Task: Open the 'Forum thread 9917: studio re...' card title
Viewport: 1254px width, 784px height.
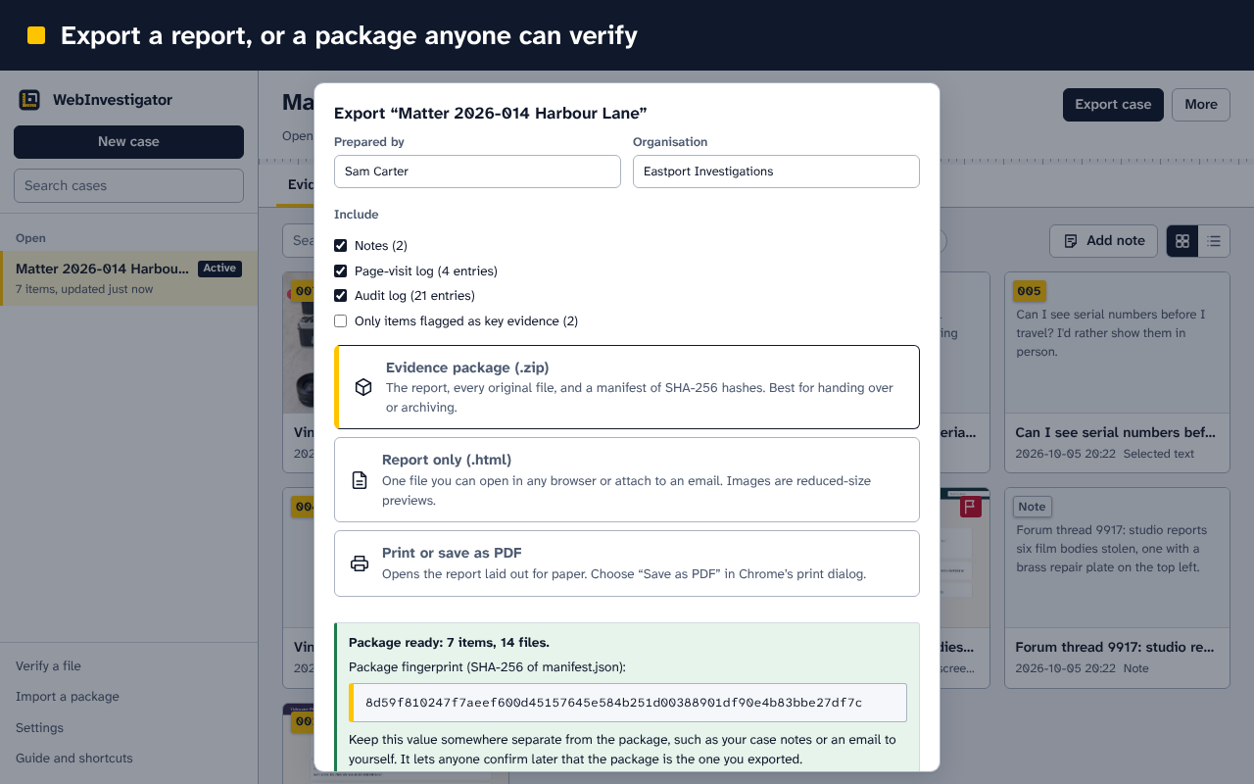Action: (1116, 647)
